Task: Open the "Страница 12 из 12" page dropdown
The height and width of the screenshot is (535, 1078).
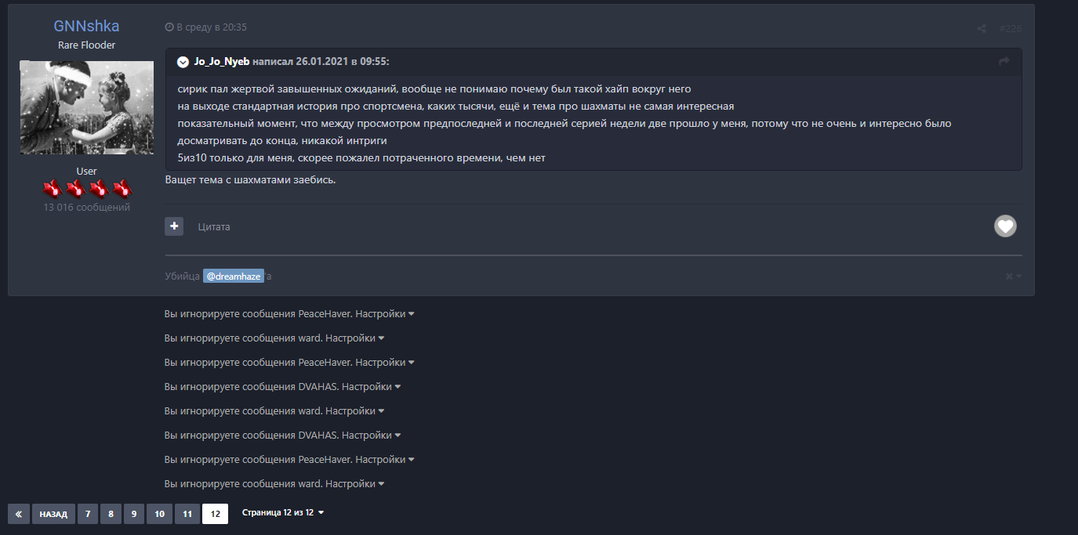Action: pyautogui.click(x=283, y=513)
